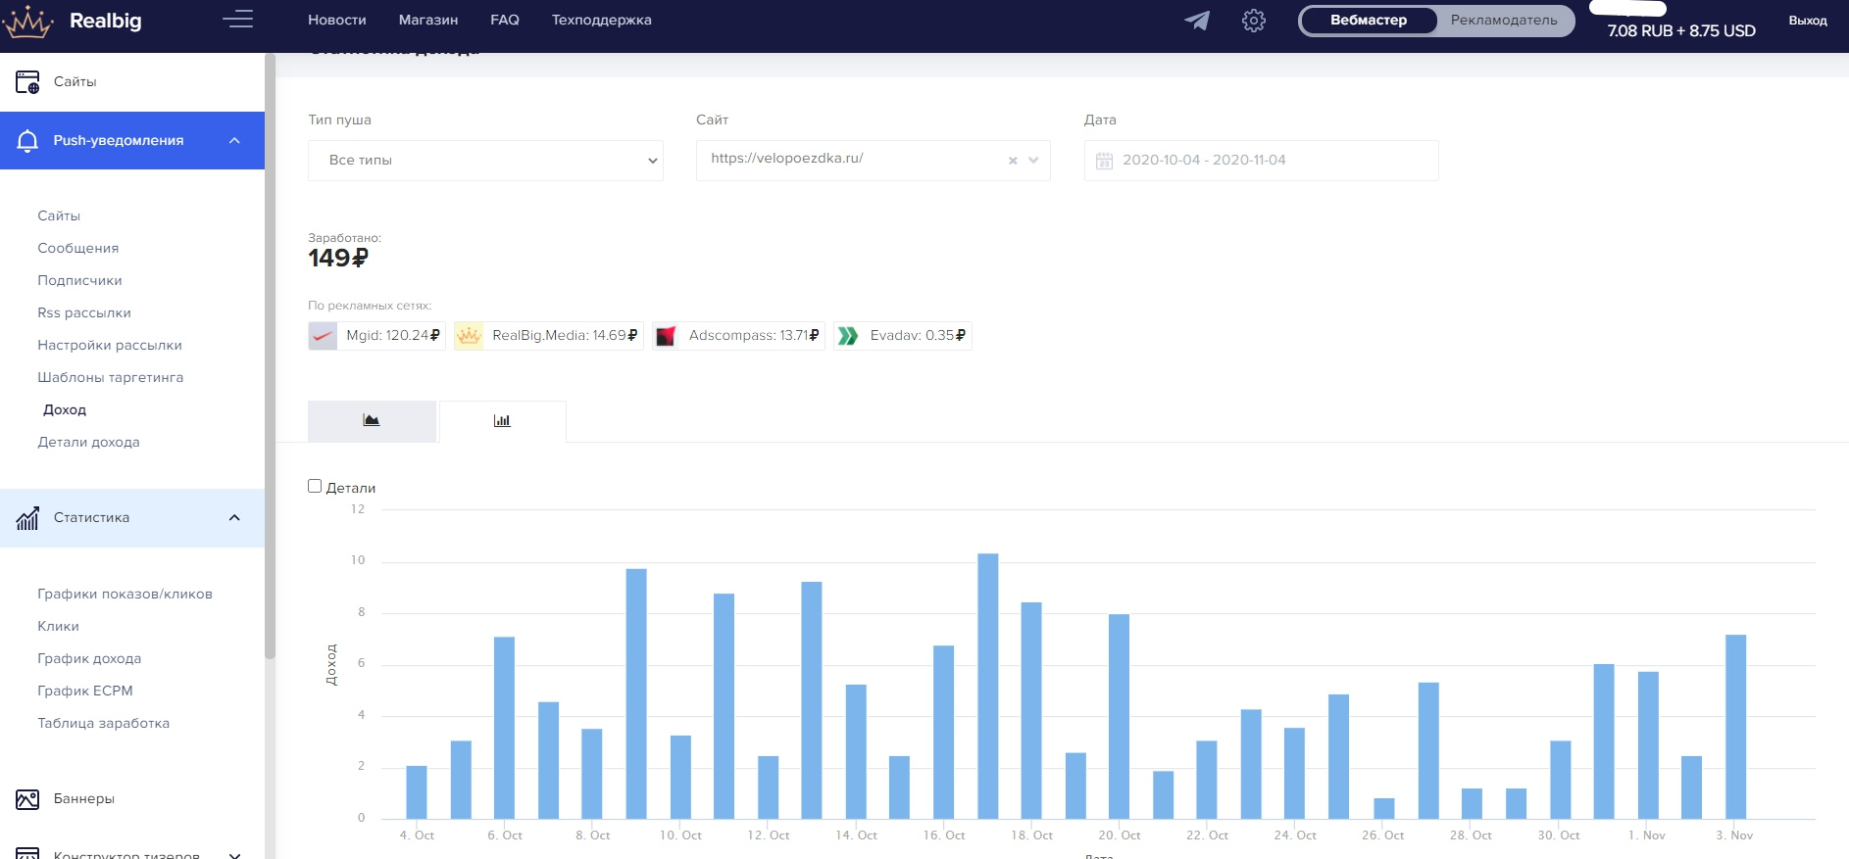The image size is (1849, 859).
Task: Toggle the hamburger menu icon
Action: pyautogui.click(x=237, y=20)
